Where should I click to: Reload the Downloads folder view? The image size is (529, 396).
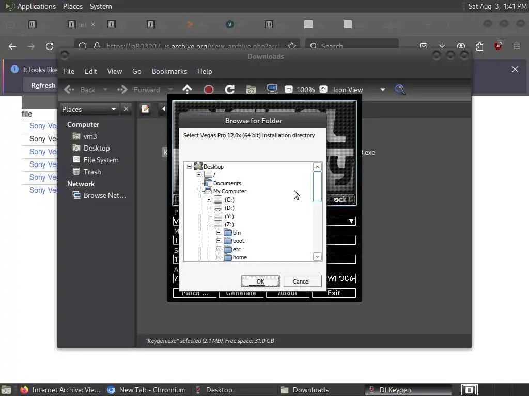(x=230, y=89)
